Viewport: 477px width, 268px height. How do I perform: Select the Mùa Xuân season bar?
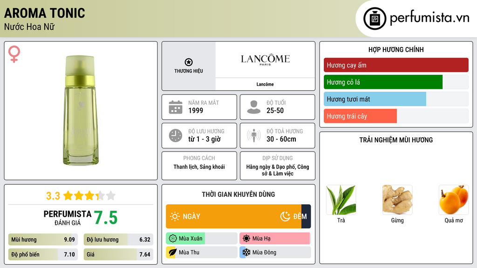[x=201, y=239]
